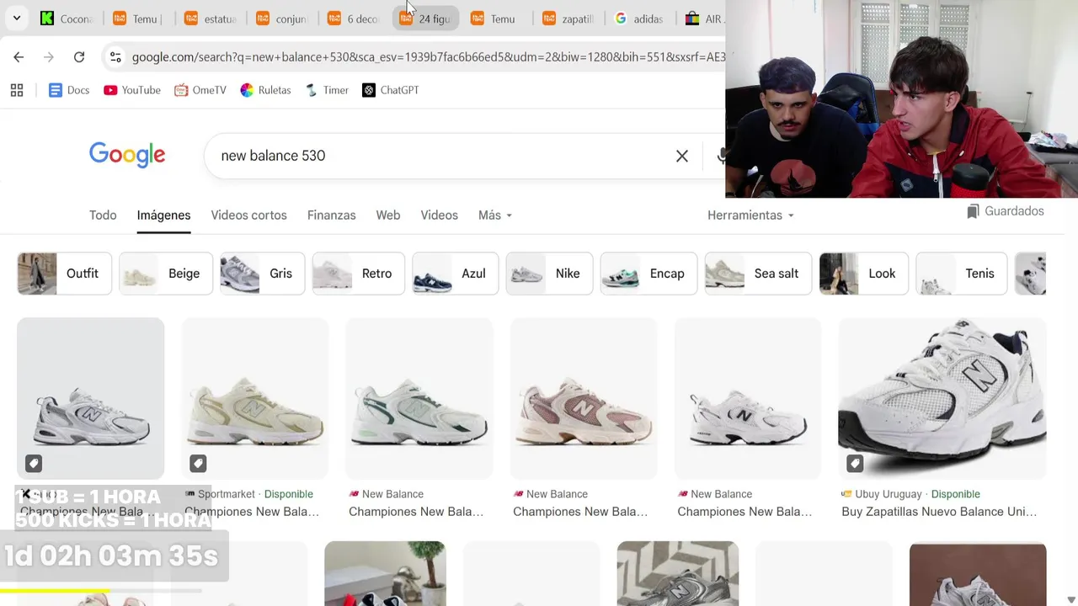Filter images by Encap chip

pos(648,274)
